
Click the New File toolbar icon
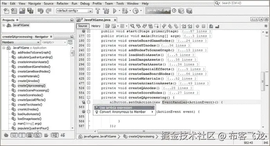coord(6,11)
